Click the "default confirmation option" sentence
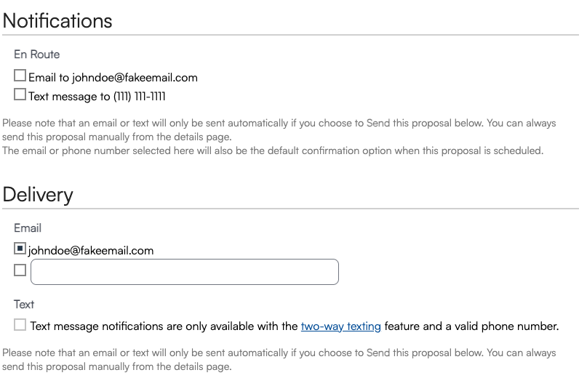Screen dimensions: 587x386 (273, 151)
